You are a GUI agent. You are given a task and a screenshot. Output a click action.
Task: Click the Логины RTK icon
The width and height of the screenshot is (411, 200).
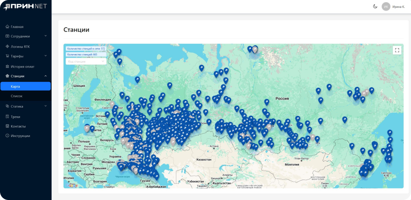[7, 46]
